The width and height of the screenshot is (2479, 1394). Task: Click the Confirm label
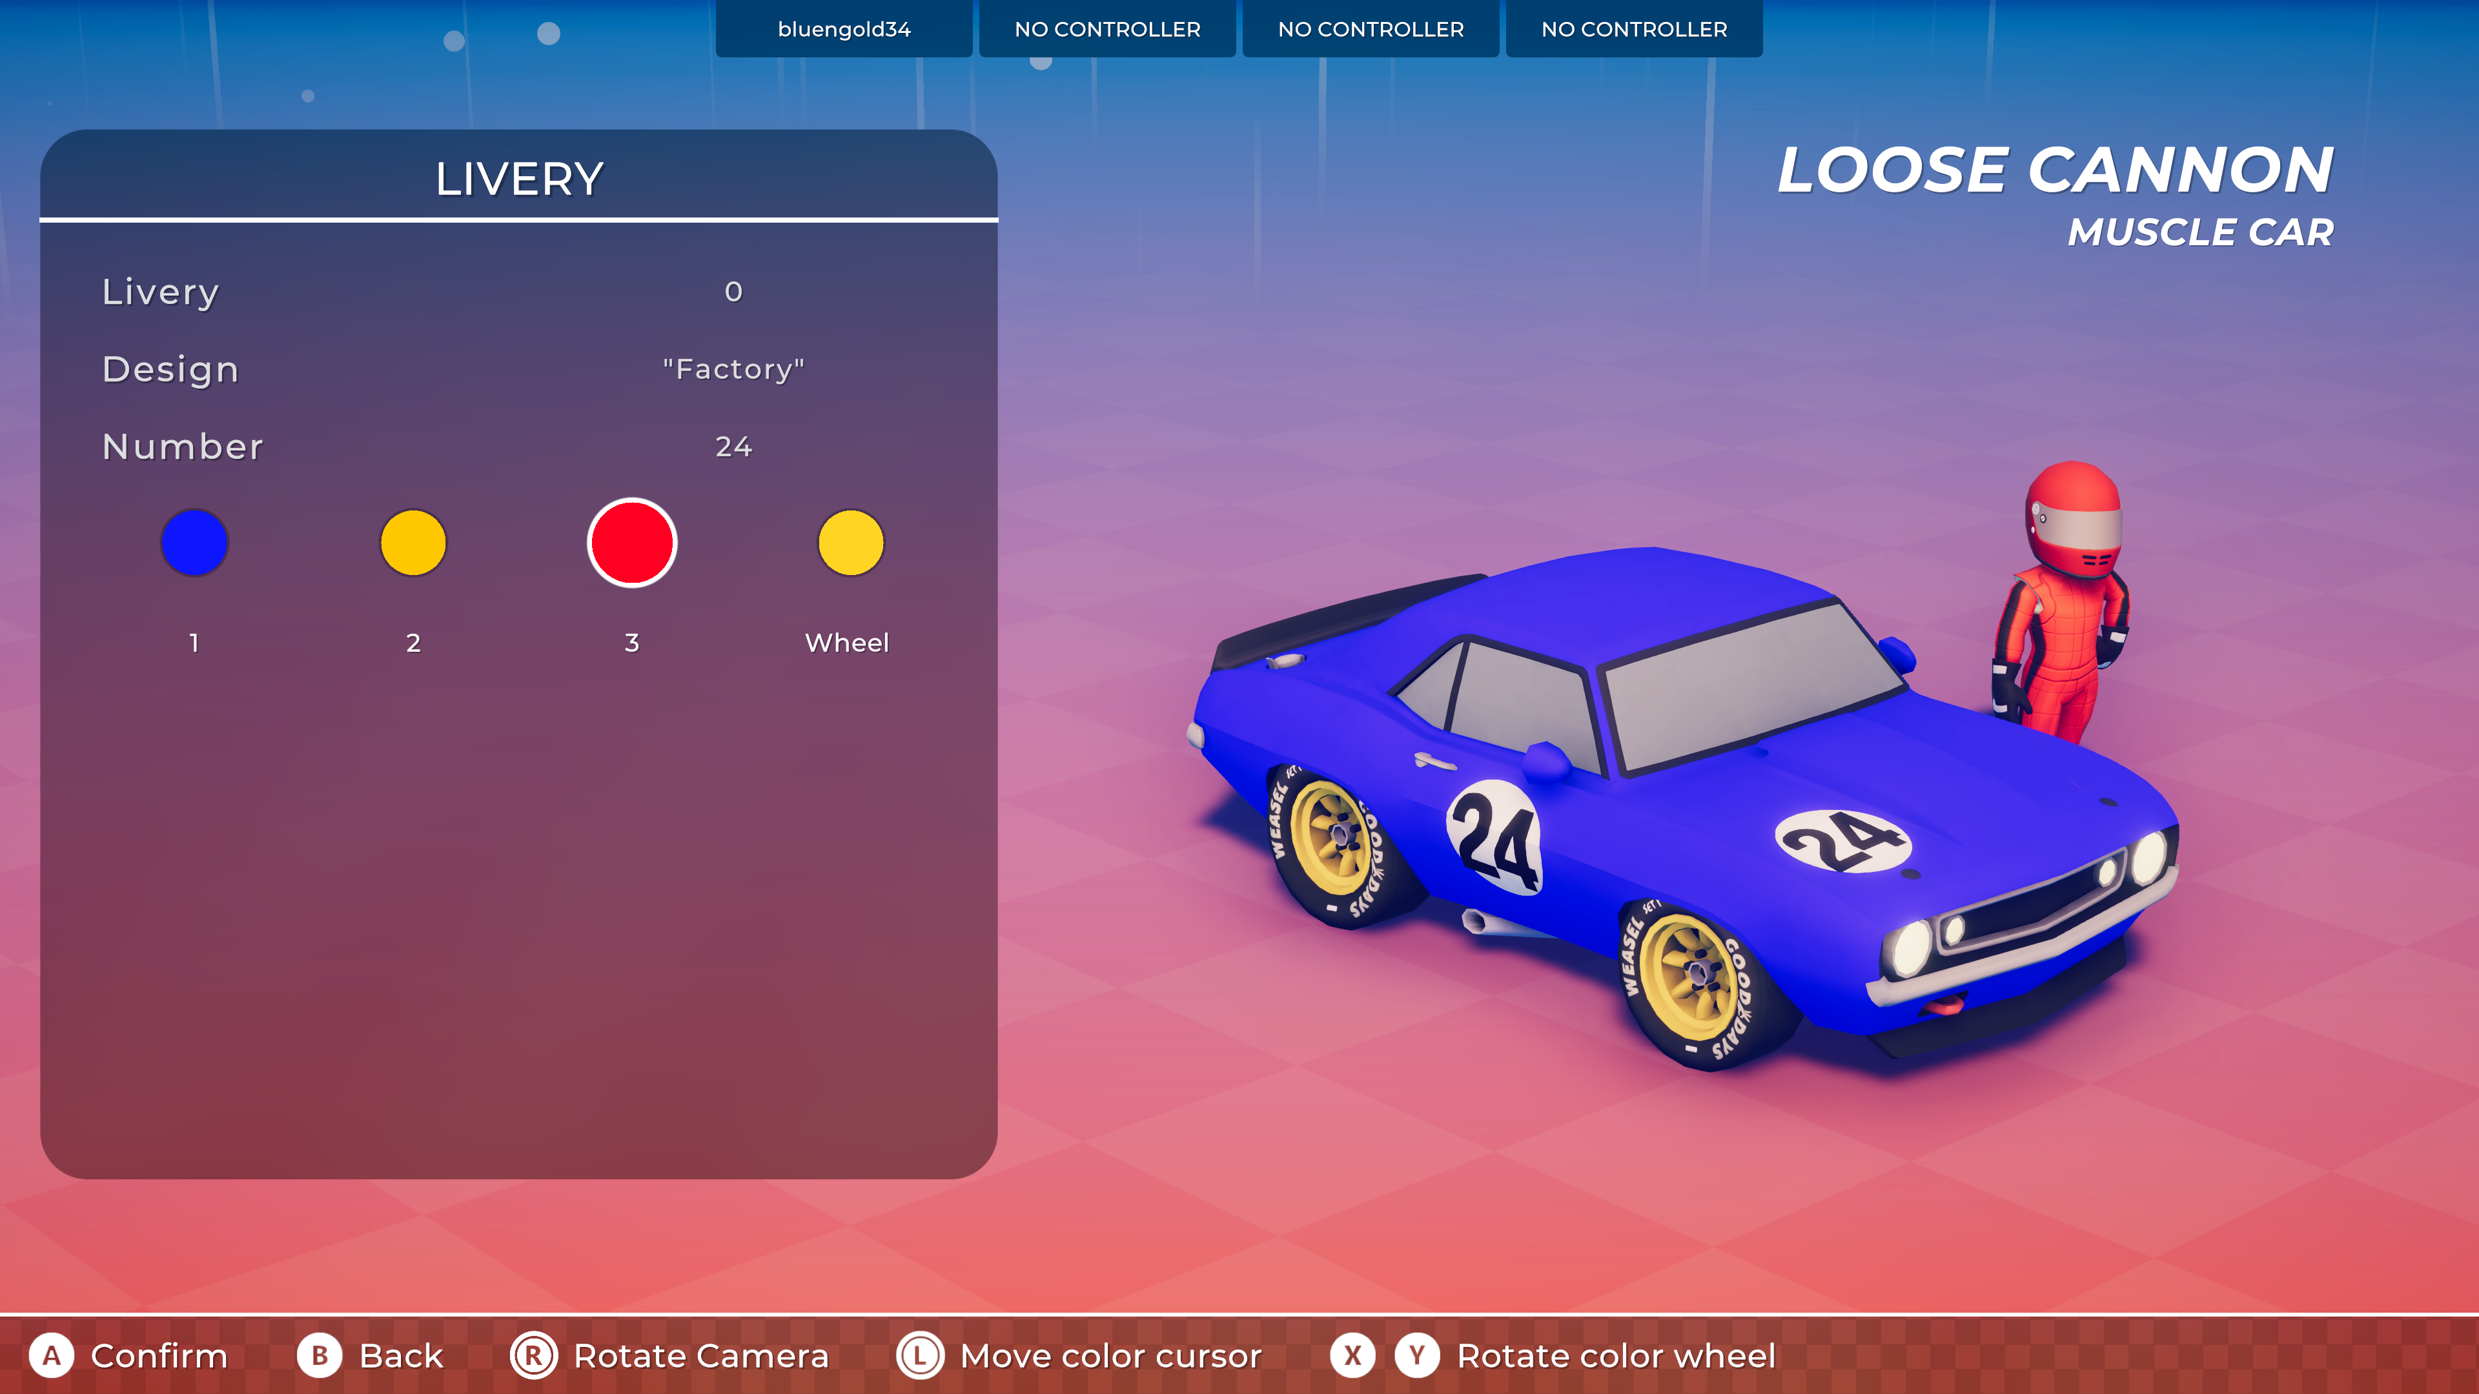pos(159,1355)
